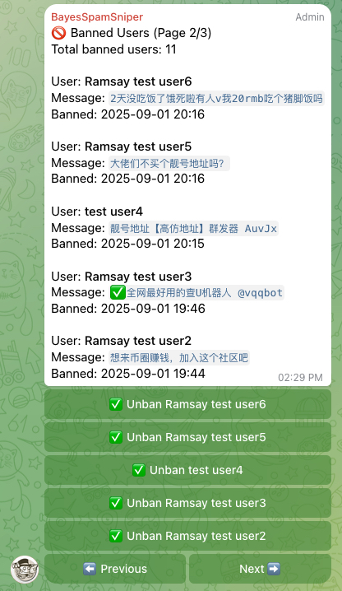Click the Unban Ramsay test user6 button
The image size is (342, 591).
(187, 404)
